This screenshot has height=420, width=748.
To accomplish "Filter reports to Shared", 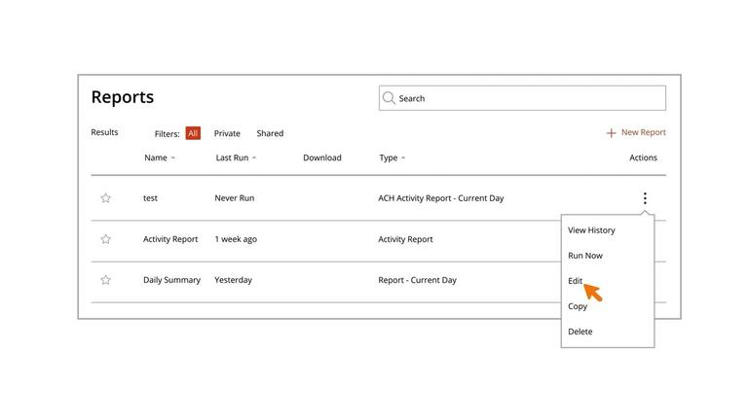I will point(270,133).
